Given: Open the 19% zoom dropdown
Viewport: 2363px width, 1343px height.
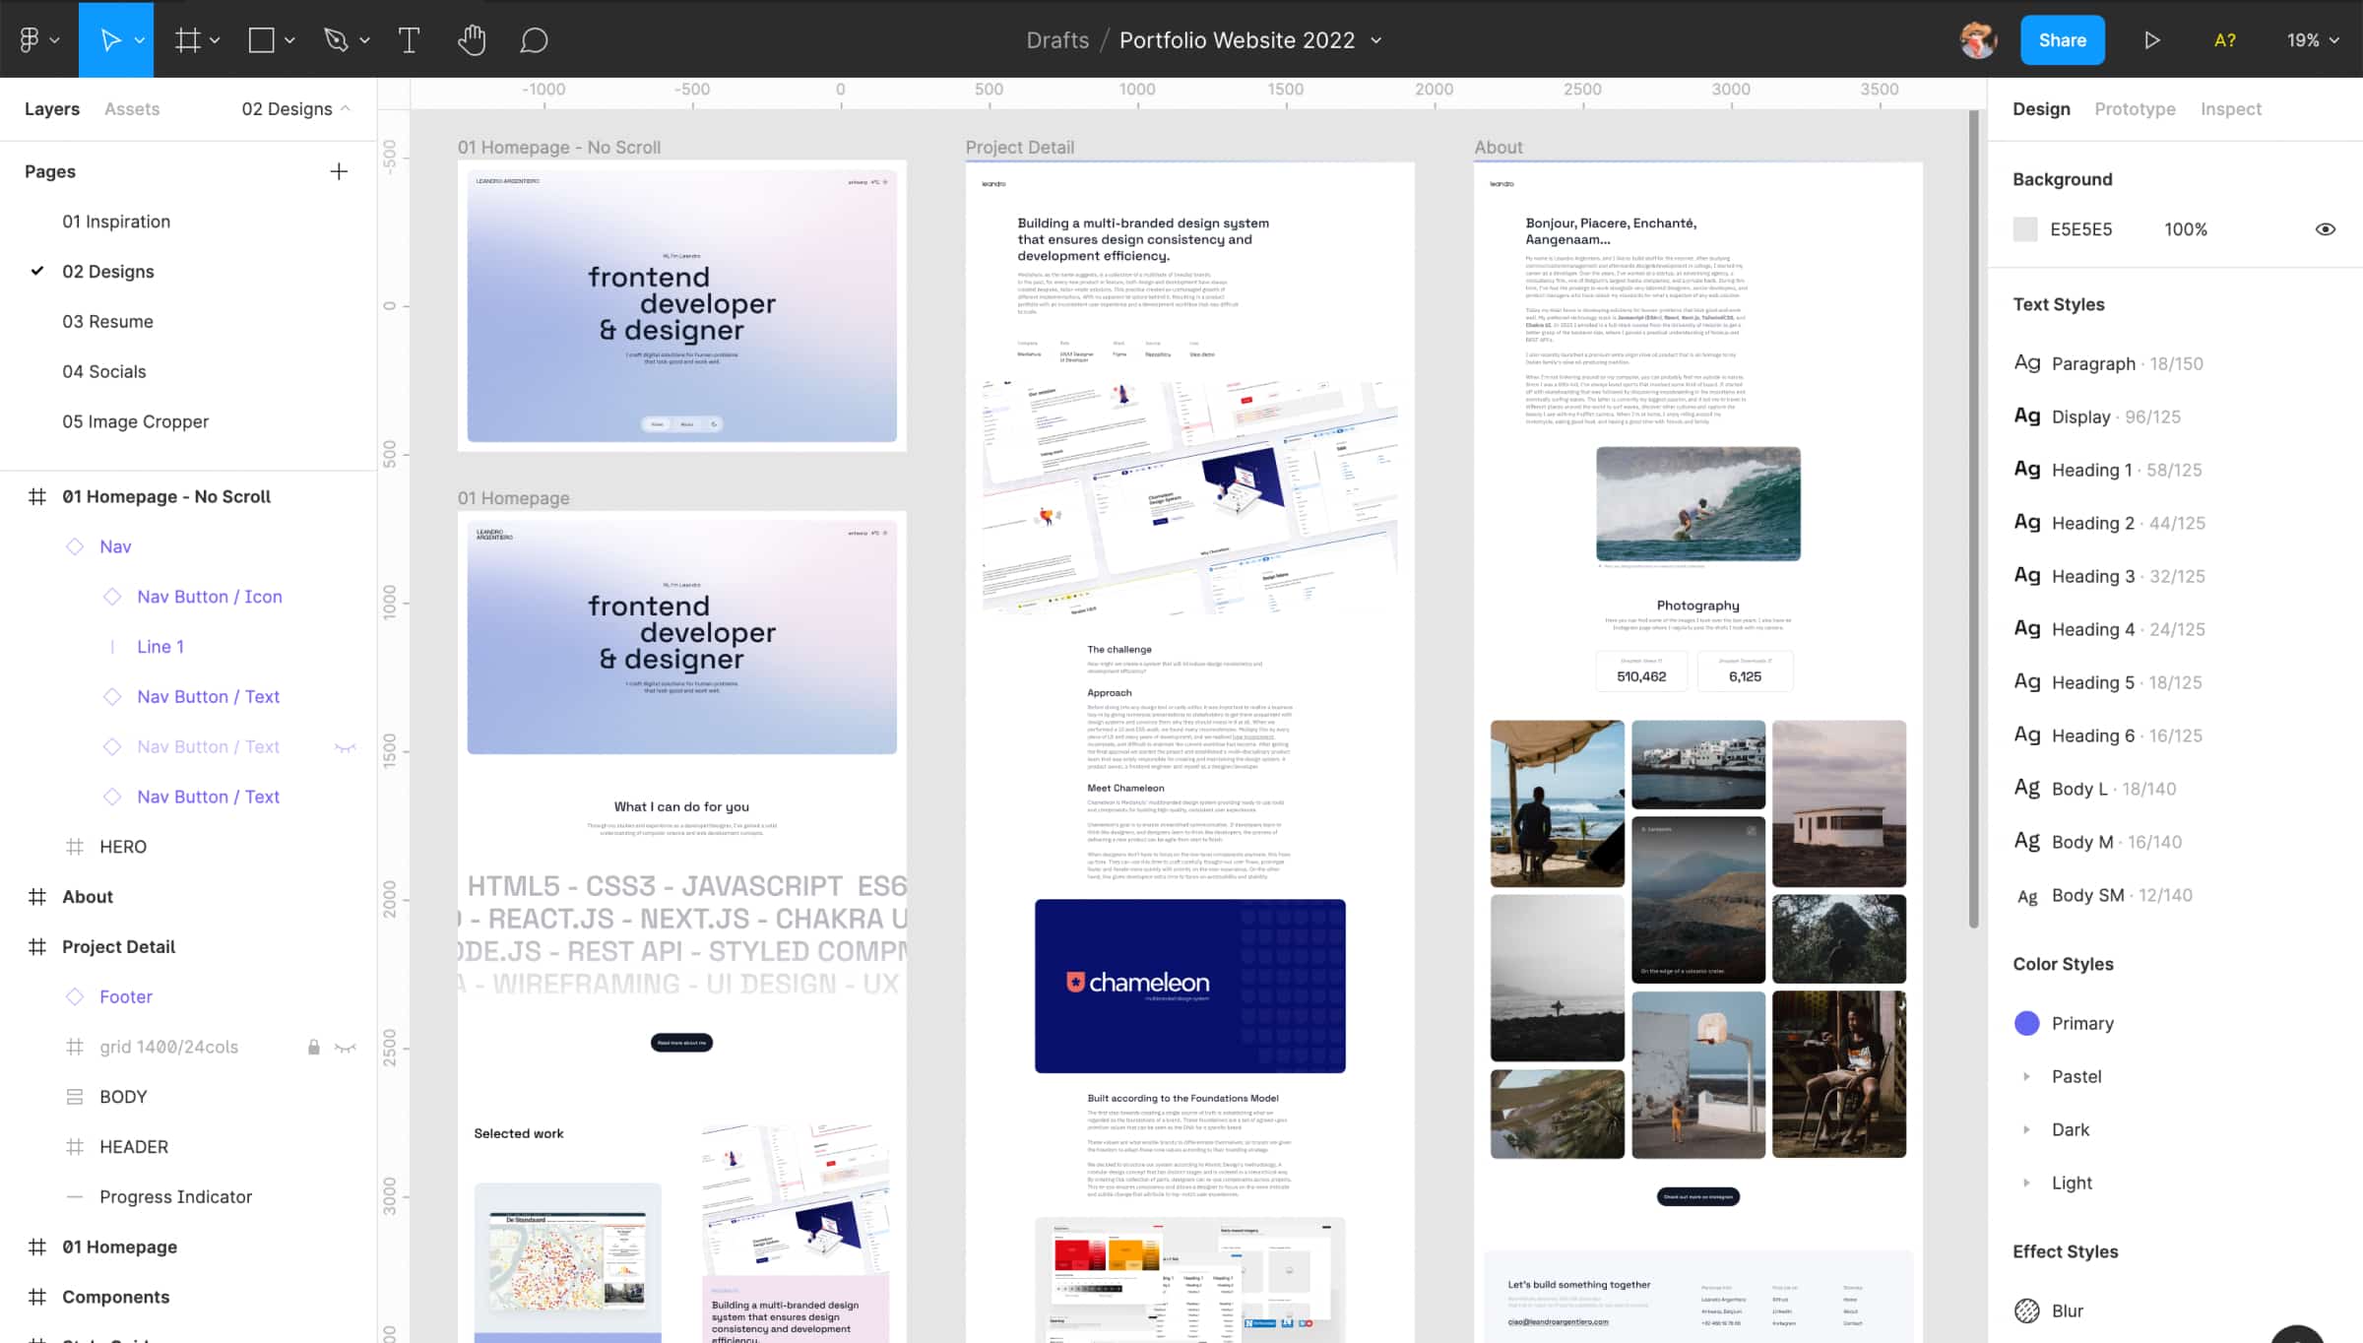Looking at the screenshot, I should point(2312,39).
